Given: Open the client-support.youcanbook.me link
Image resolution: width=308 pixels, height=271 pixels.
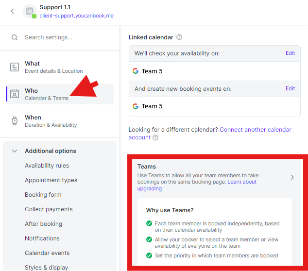Looking at the screenshot, I should pyautogui.click(x=76, y=16).
